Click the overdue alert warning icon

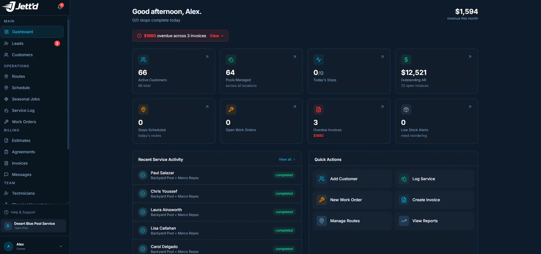pyautogui.click(x=139, y=36)
